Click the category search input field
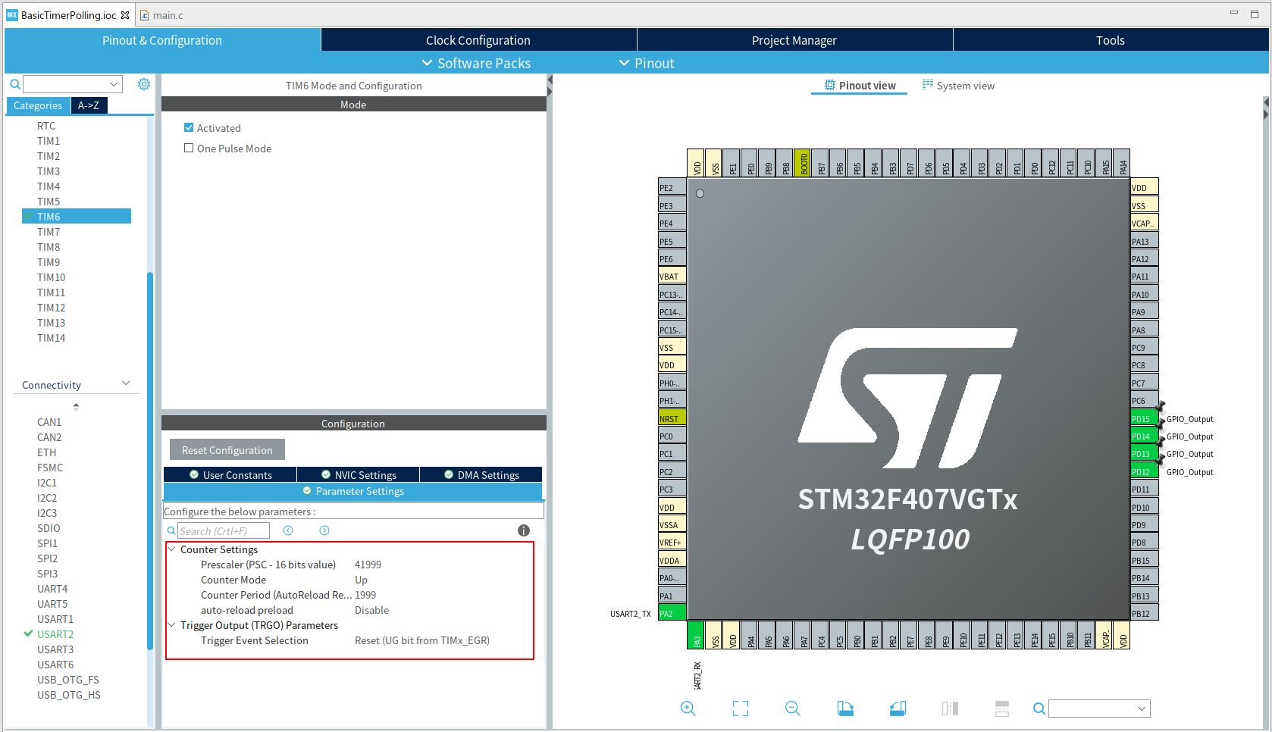1272x732 pixels. [x=66, y=84]
